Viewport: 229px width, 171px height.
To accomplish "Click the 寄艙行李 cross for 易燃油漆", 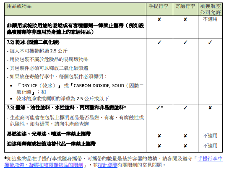I will [x=185, y=136].
